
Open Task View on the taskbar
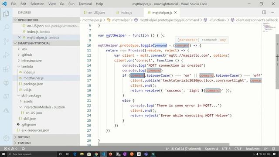[x=67, y=154]
